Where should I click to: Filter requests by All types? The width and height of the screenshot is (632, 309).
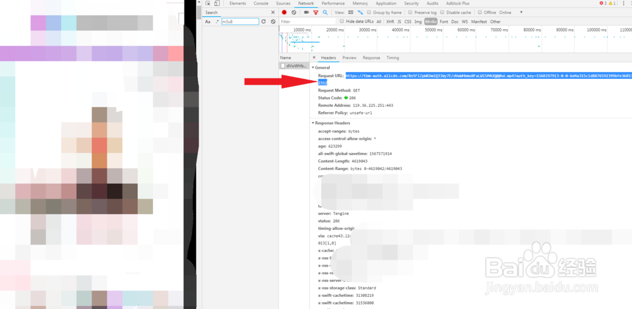(x=379, y=21)
